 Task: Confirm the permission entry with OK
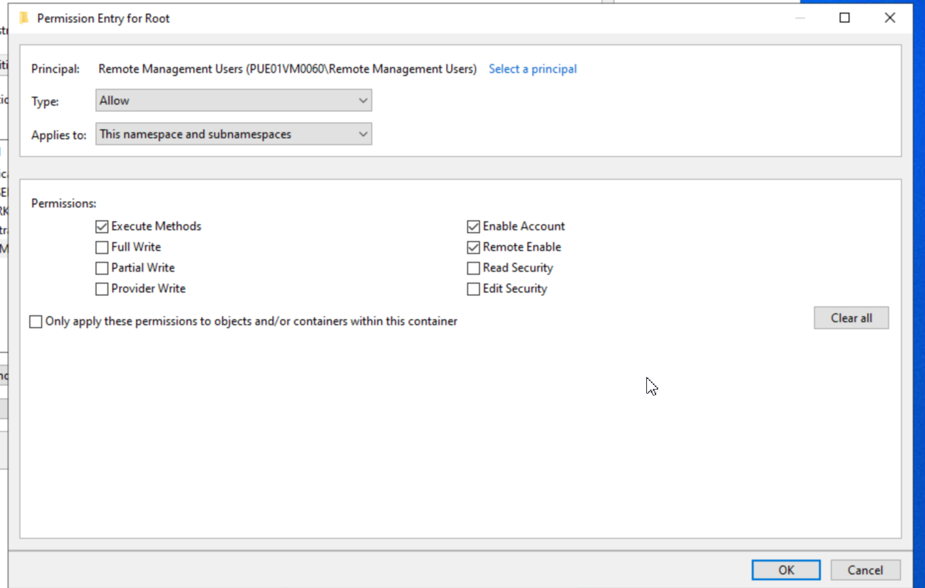(x=785, y=570)
